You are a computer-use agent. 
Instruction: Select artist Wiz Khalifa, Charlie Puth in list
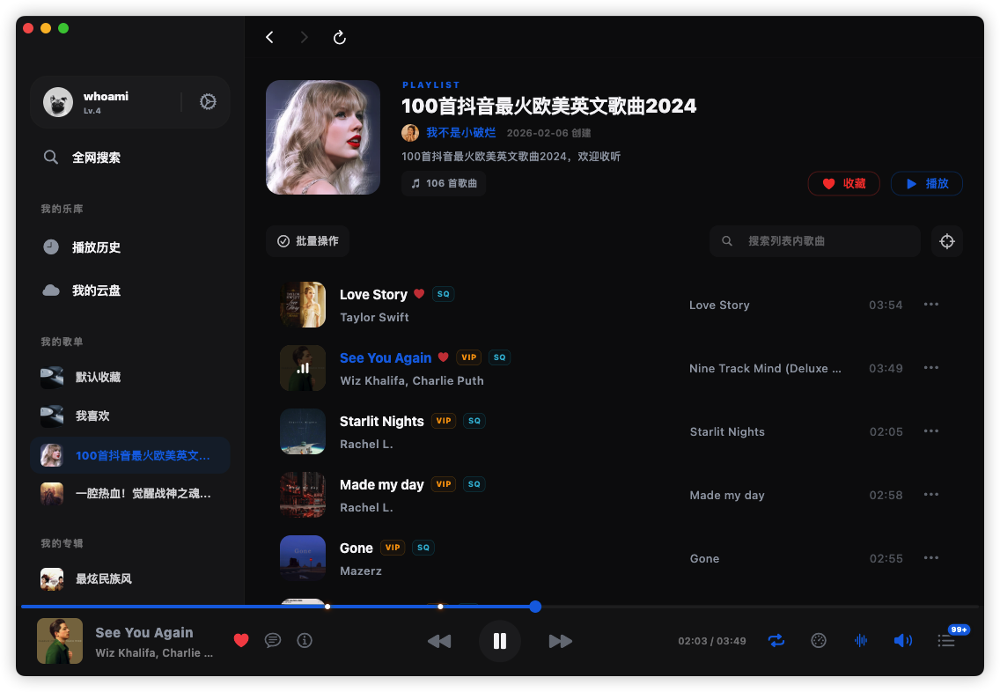tap(412, 380)
